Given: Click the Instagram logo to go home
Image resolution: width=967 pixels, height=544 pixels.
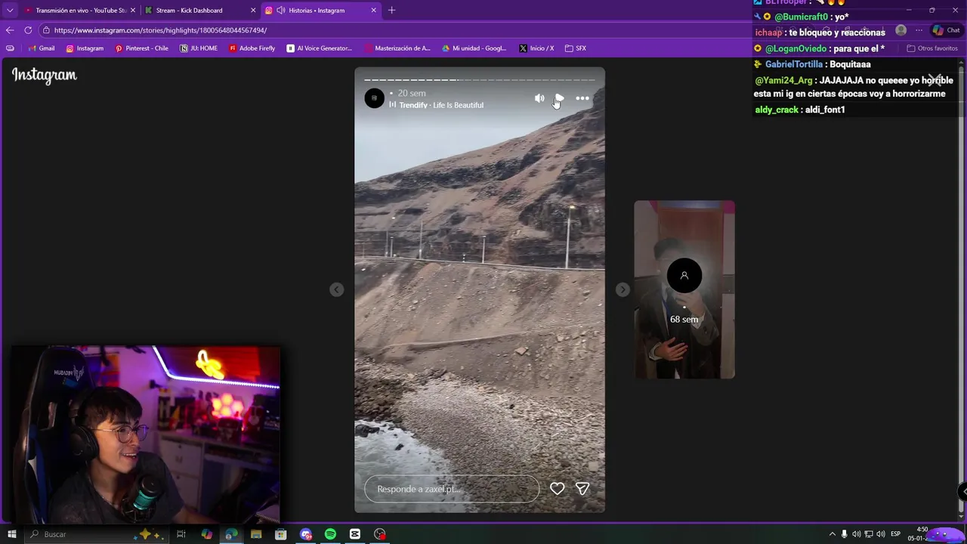Looking at the screenshot, I should pyautogui.click(x=44, y=75).
